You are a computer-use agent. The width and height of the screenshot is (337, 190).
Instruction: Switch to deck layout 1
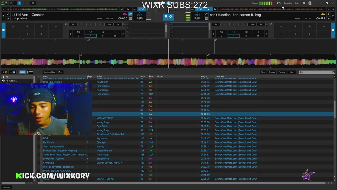[15, 3]
